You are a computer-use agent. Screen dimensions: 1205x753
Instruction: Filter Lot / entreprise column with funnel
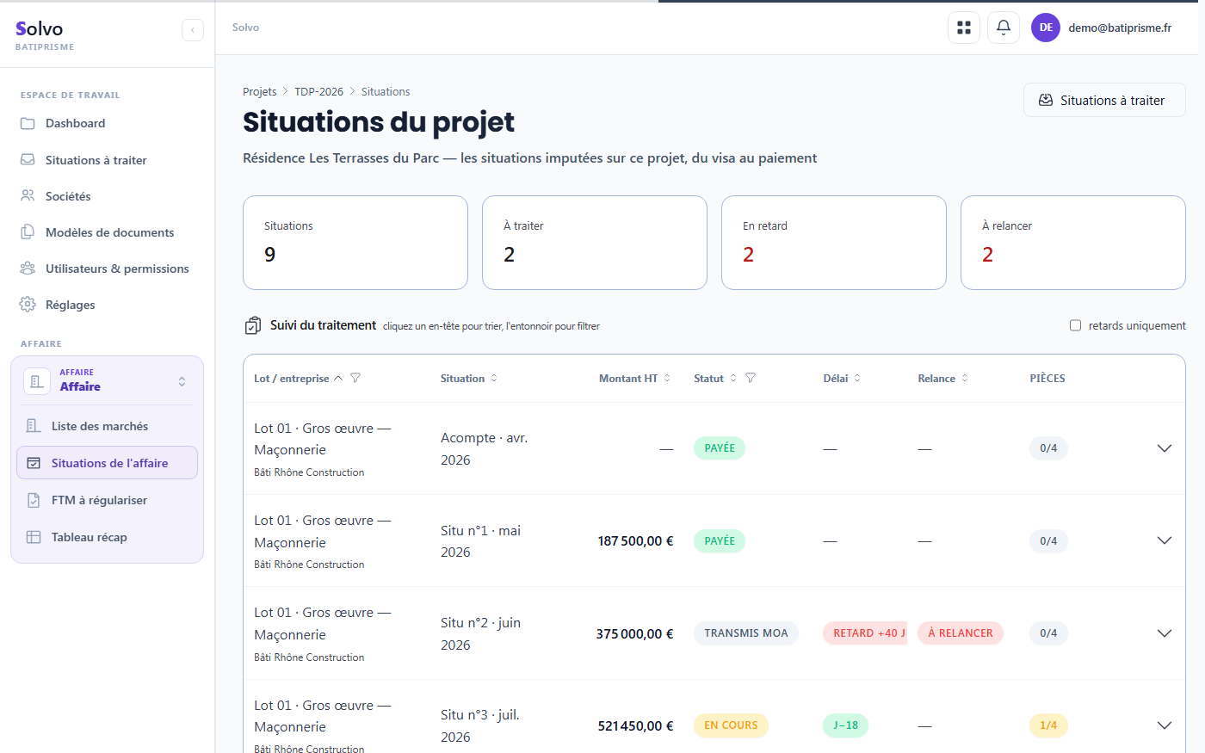[x=355, y=378]
